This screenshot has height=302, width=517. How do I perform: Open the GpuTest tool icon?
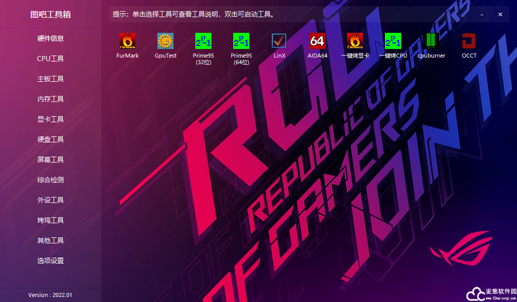click(x=165, y=41)
